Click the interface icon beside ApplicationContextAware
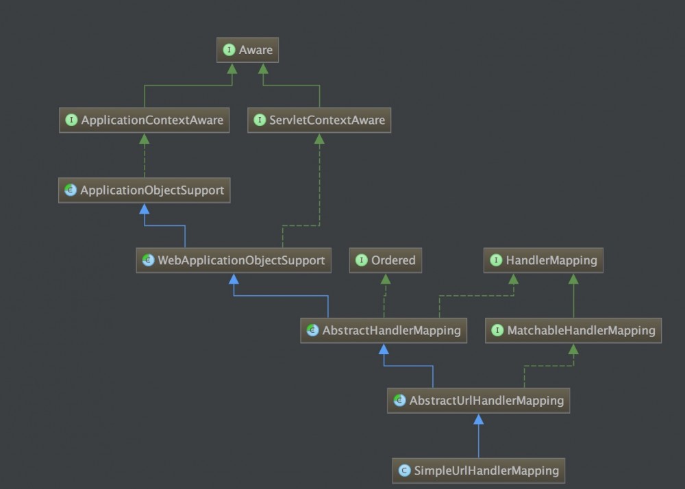Screen dimensions: 685x489 71,120
